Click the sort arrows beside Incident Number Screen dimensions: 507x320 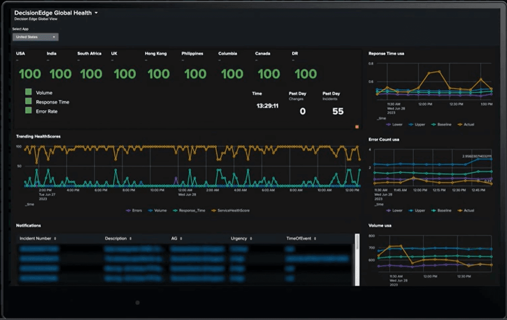[55, 239]
